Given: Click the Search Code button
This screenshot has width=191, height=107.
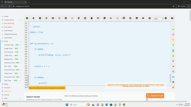Looking at the screenshot, I should pyautogui.click(x=155, y=96).
